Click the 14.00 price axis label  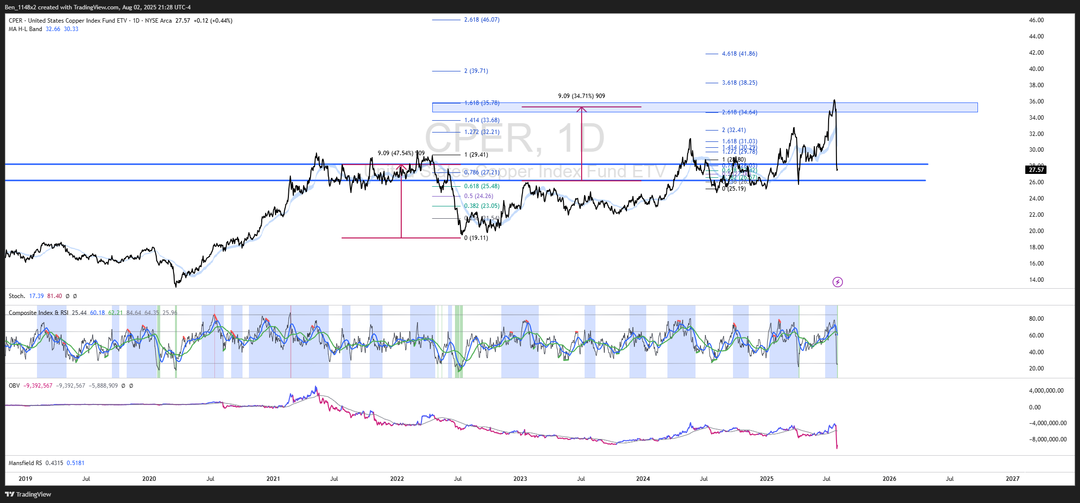(1036, 280)
